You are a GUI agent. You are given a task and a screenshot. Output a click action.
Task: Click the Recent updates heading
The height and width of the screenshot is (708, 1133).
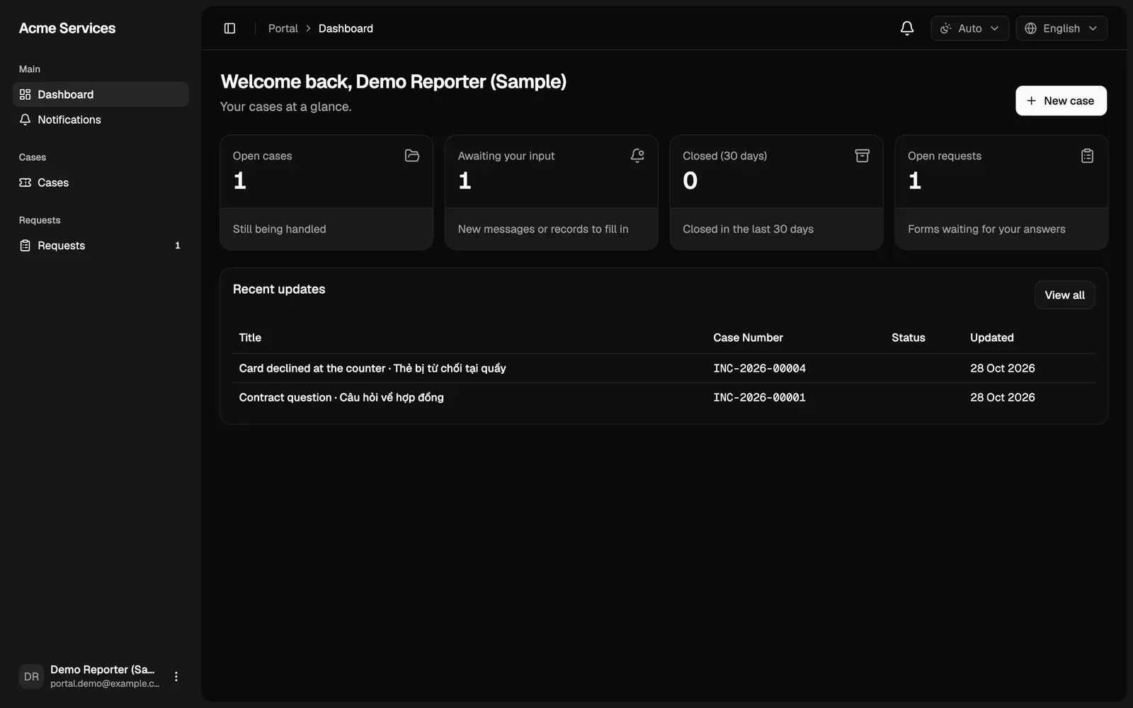[279, 289]
